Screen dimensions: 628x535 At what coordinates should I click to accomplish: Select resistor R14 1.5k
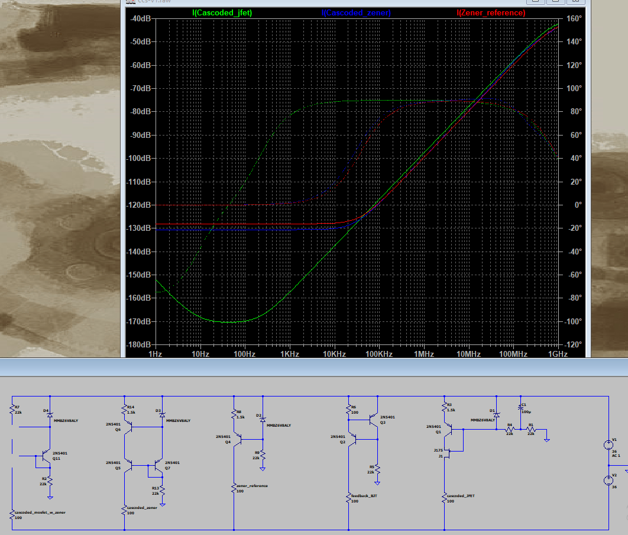[x=125, y=410]
